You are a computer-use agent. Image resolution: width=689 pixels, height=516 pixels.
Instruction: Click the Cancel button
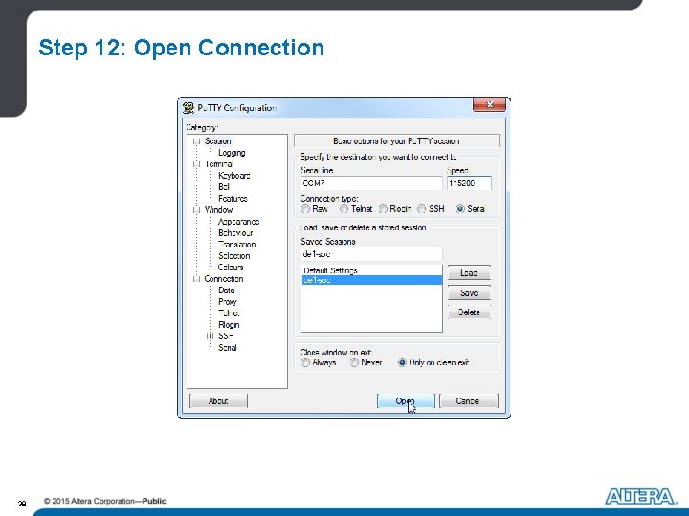click(468, 401)
